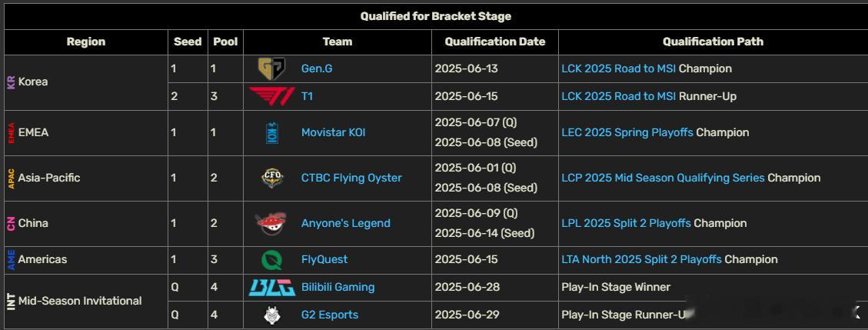The height and width of the screenshot is (330, 868).
Task: Open the Gen.G team link
Action: pos(317,68)
